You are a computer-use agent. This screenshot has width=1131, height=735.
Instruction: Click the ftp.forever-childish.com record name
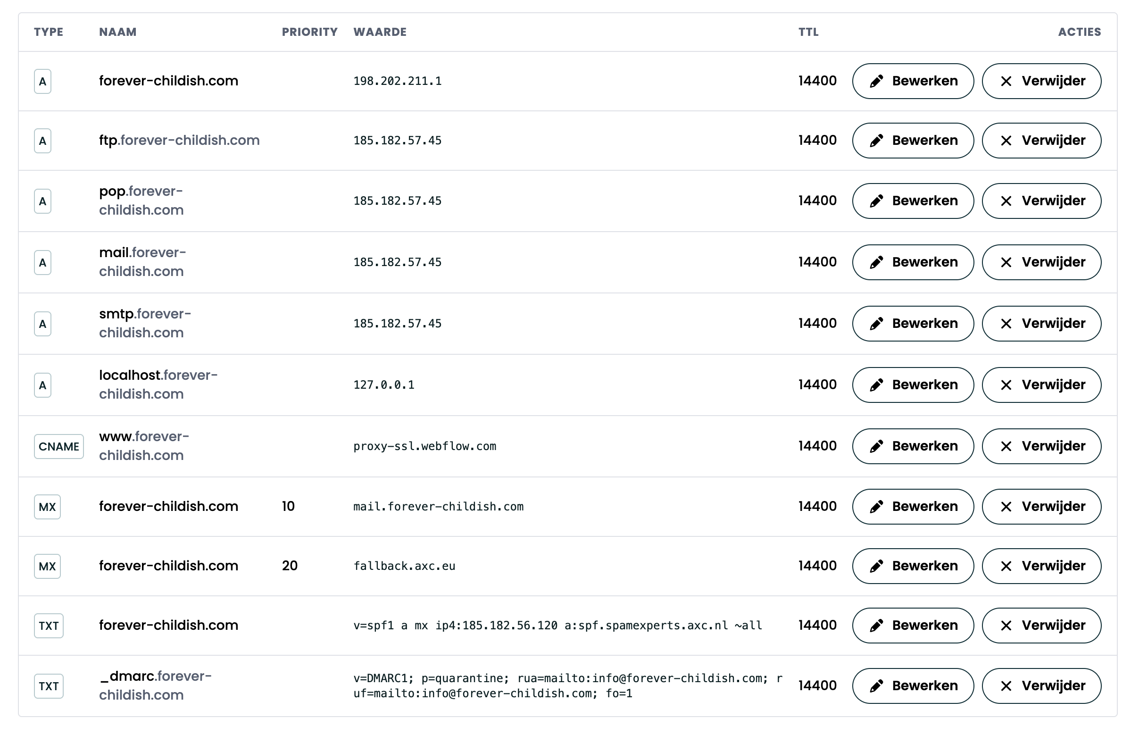(179, 140)
